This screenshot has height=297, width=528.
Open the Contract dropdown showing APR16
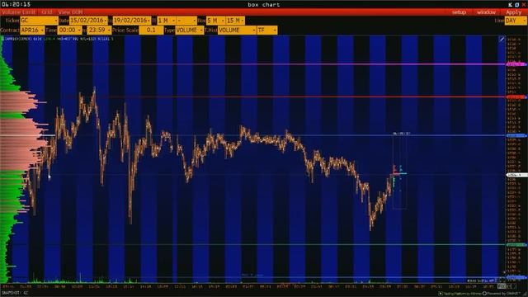(32, 30)
